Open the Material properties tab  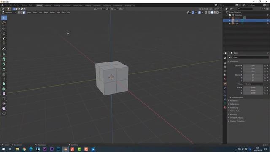pos(225,107)
